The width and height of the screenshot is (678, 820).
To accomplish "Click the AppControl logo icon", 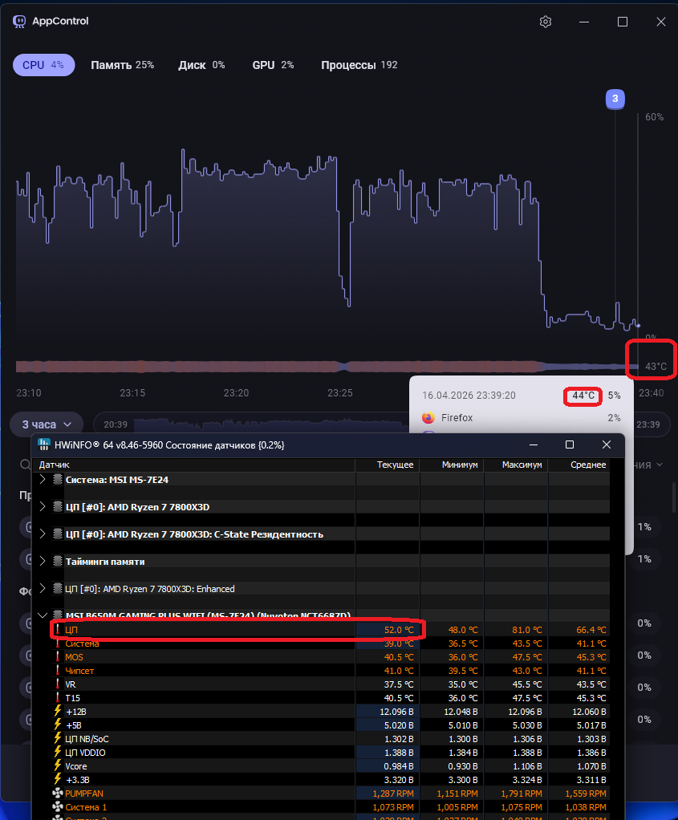I will pyautogui.click(x=19, y=22).
